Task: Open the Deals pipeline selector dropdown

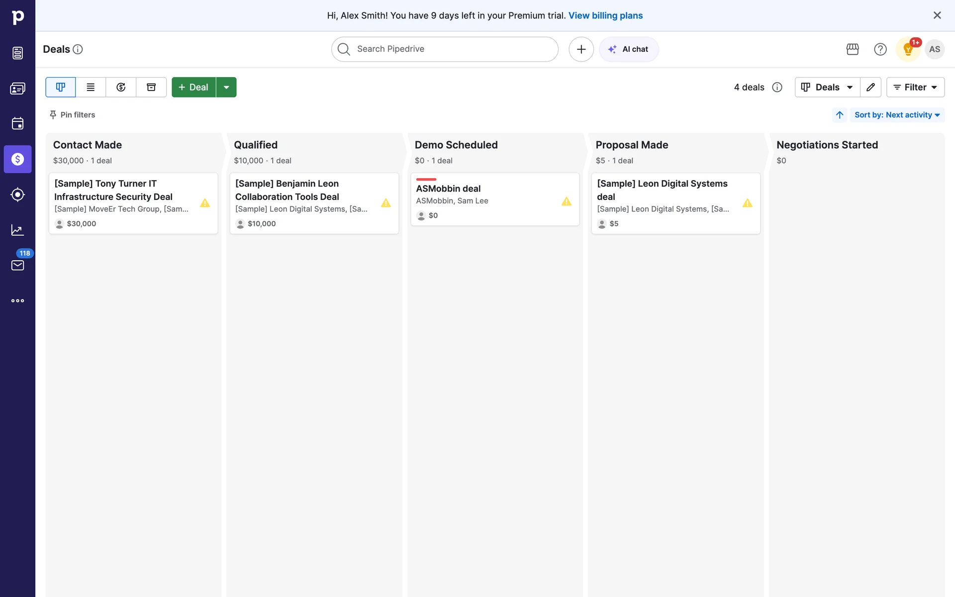Action: pyautogui.click(x=827, y=88)
